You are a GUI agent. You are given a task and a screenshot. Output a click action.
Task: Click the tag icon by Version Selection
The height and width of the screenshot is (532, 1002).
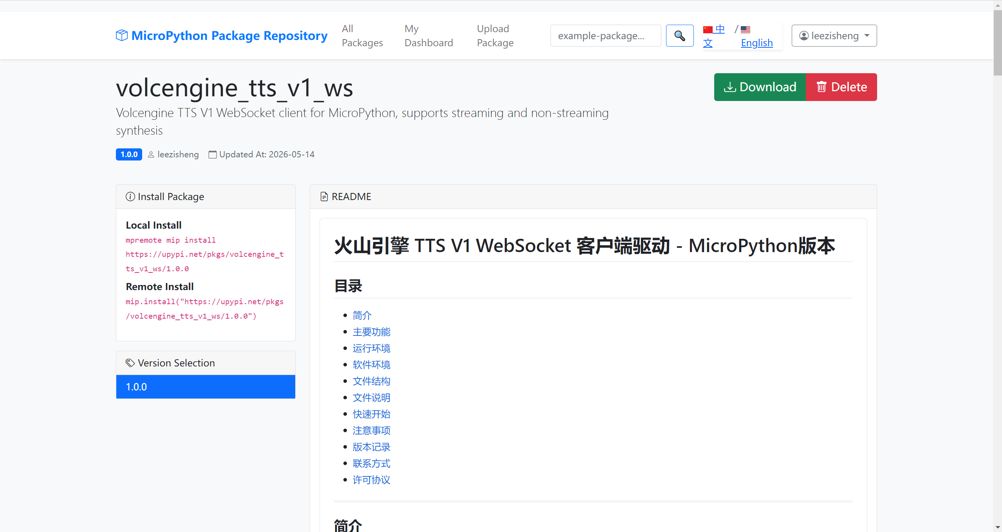pyautogui.click(x=130, y=363)
